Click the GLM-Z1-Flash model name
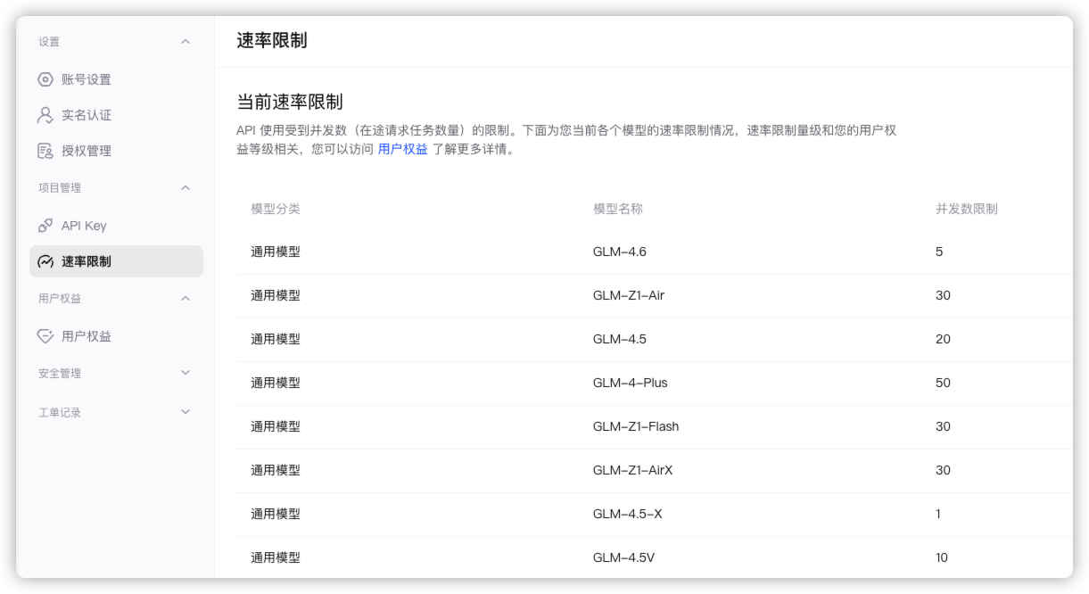Image resolution: width=1089 pixels, height=594 pixels. coord(636,426)
